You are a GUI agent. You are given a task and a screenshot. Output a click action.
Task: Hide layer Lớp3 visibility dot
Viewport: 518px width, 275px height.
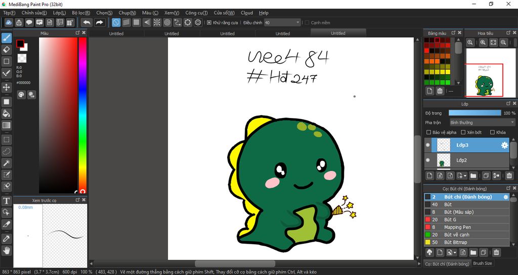point(428,145)
